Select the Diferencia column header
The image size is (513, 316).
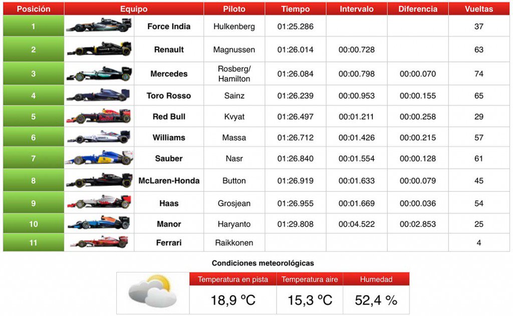pos(418,9)
